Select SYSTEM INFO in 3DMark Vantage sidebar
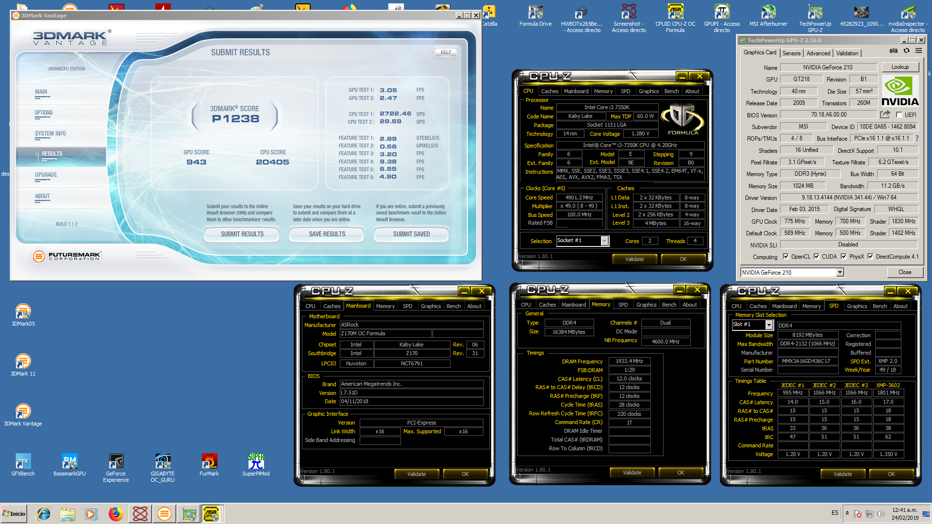The width and height of the screenshot is (932, 524). pos(50,133)
